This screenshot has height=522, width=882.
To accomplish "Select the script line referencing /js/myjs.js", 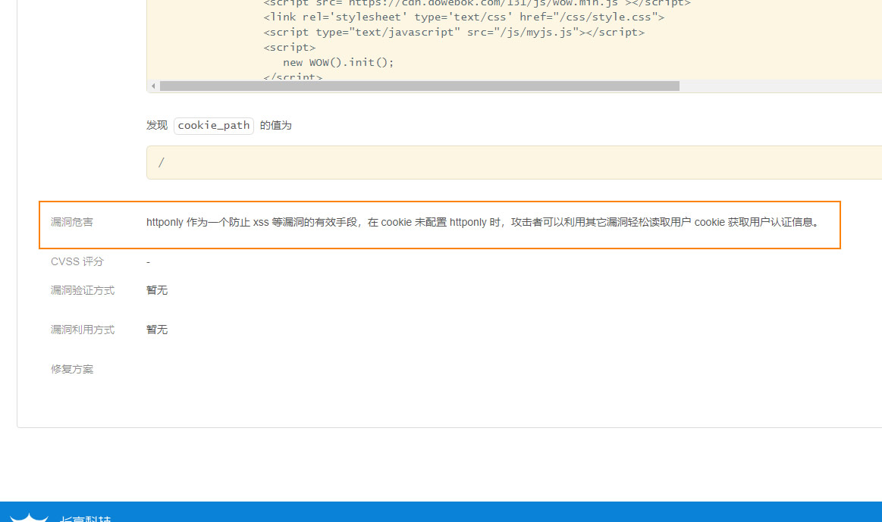I will tap(454, 33).
